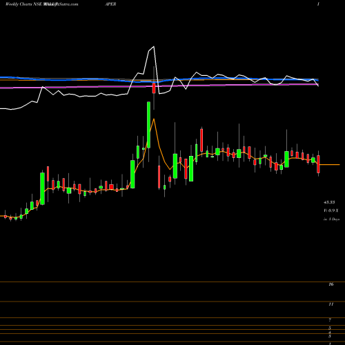Click the tallest green candlestick
Viewport: 345px width, 345px height.
click(149, 125)
